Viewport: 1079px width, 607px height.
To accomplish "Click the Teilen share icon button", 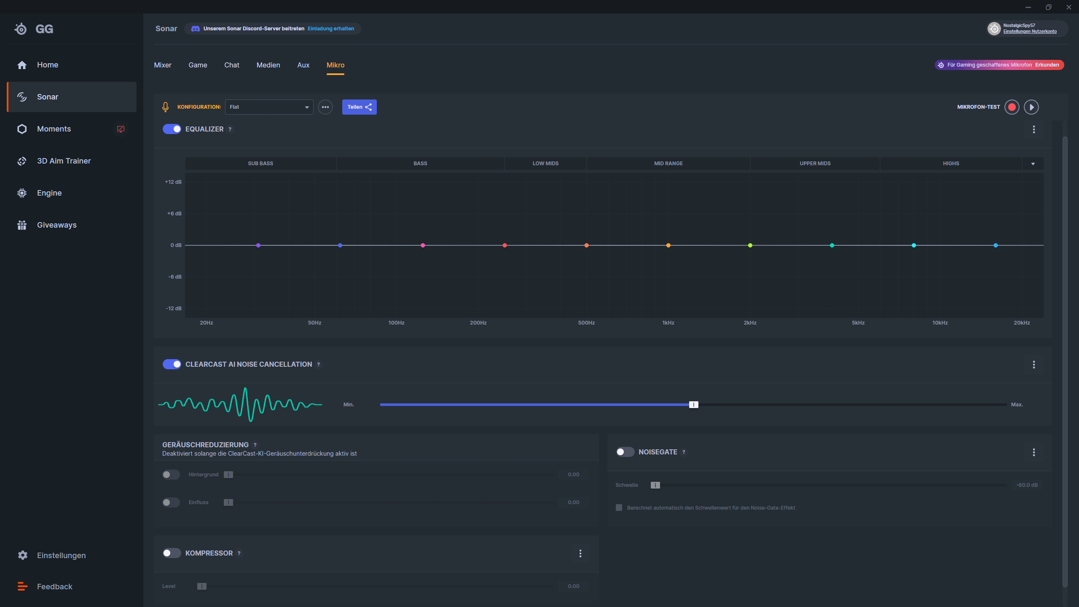I will (360, 107).
